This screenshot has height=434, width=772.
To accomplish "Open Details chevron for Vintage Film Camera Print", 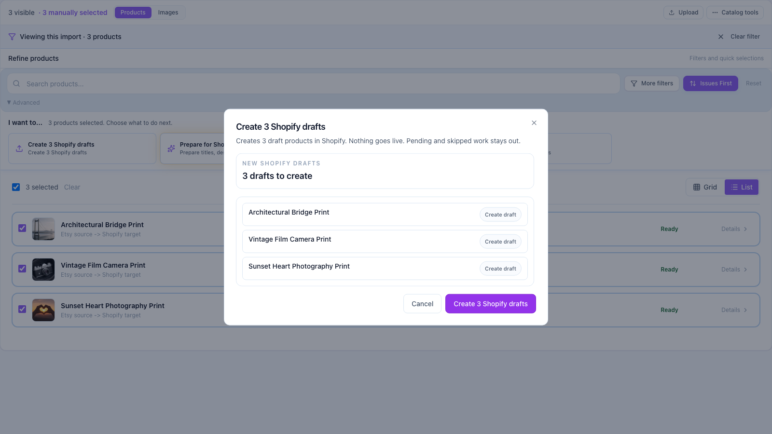I will coord(745,270).
